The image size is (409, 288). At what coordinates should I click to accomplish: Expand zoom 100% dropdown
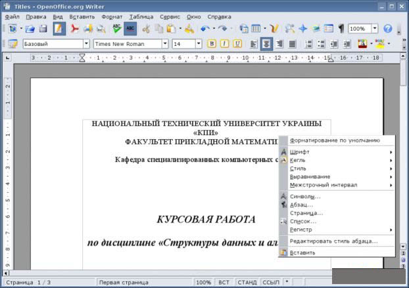click(375, 28)
